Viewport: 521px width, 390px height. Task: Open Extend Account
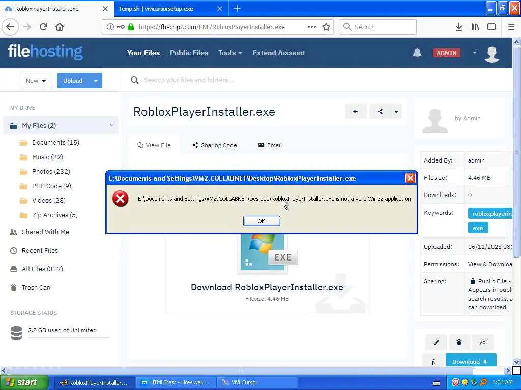point(278,53)
